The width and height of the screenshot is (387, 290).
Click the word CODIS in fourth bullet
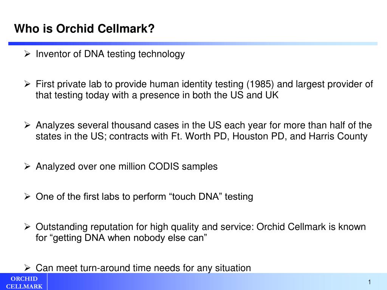164,167
